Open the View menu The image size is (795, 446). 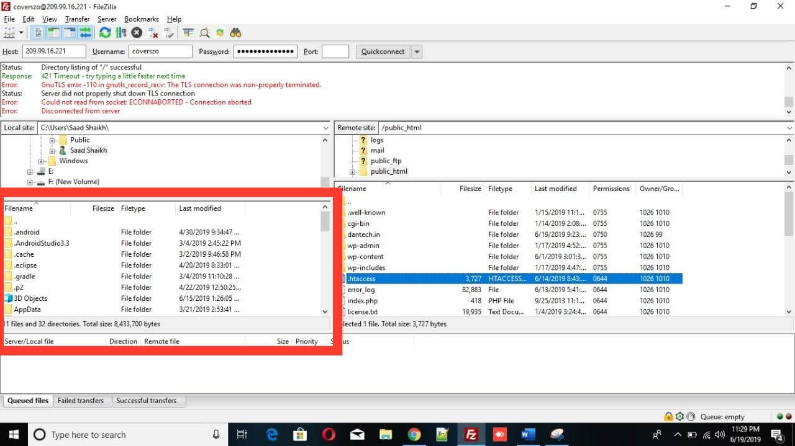(50, 19)
